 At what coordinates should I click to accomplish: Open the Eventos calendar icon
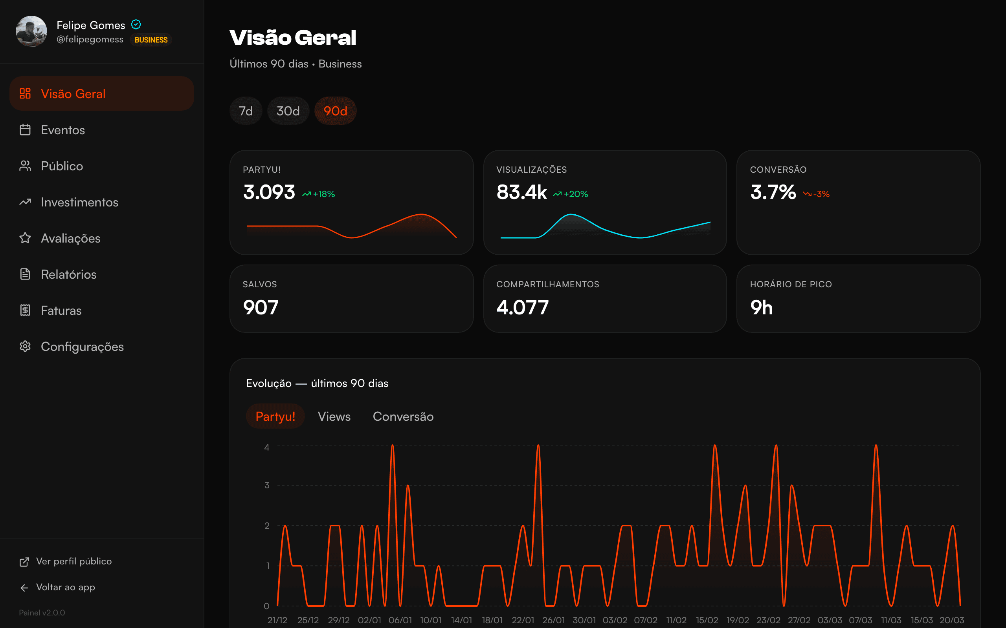click(x=25, y=130)
